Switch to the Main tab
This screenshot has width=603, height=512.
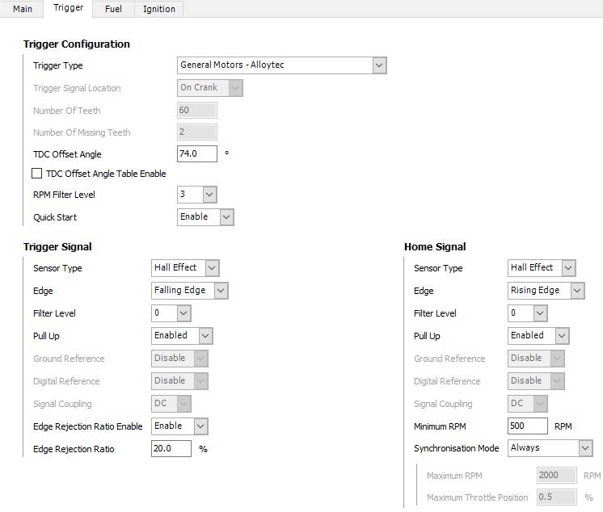point(22,8)
